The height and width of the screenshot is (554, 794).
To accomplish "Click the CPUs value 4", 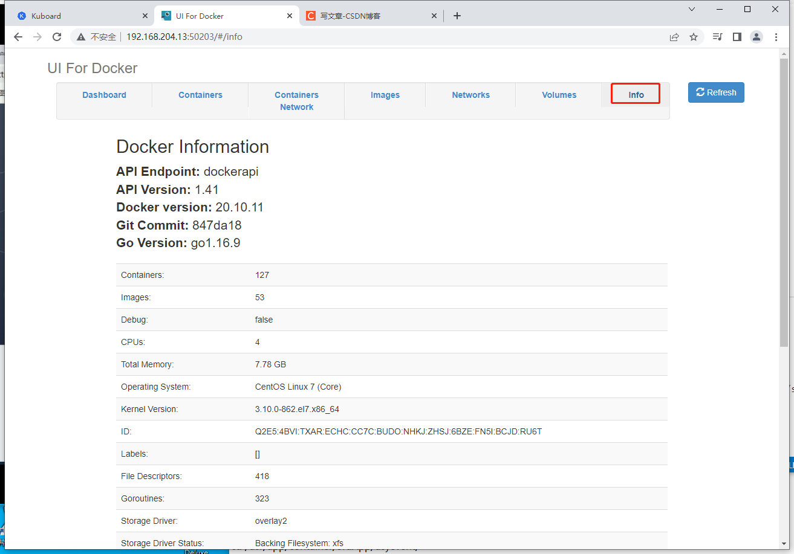I will [258, 342].
